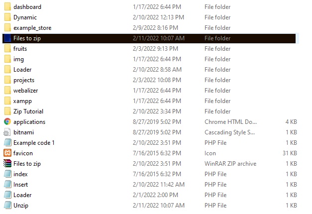This screenshot has height=214, width=312.
Task: Click the Chrome icon beside applications
Action: coord(7,122)
